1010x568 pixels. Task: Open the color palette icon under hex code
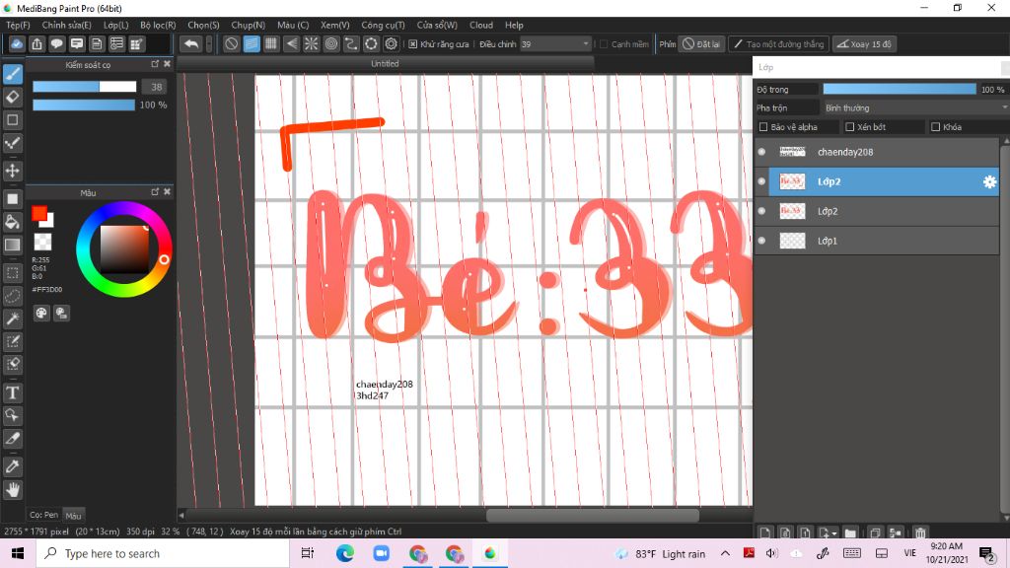click(x=41, y=313)
